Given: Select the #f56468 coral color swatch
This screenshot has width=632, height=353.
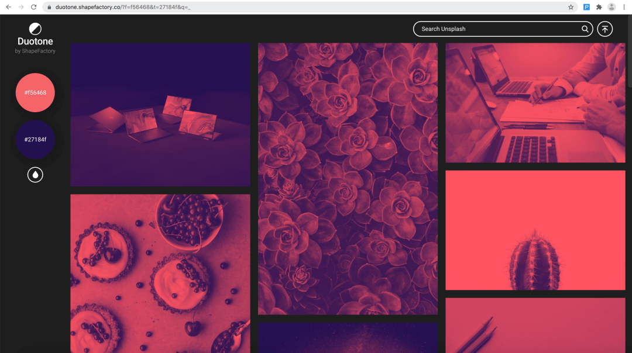Looking at the screenshot, I should pyautogui.click(x=35, y=92).
